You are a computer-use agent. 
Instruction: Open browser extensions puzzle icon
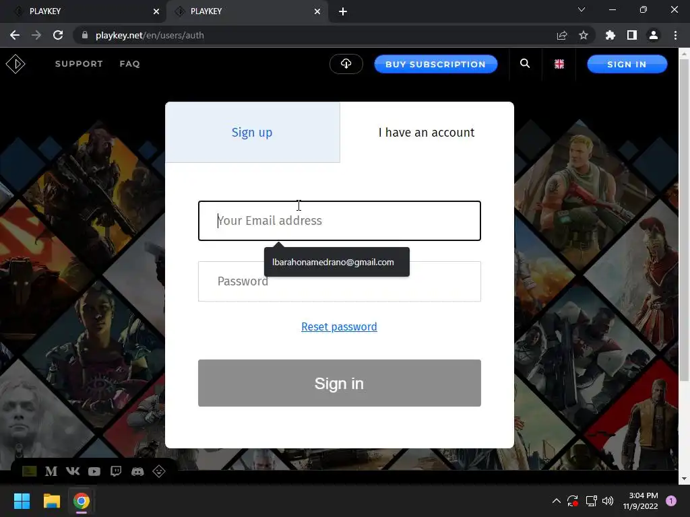[610, 35]
